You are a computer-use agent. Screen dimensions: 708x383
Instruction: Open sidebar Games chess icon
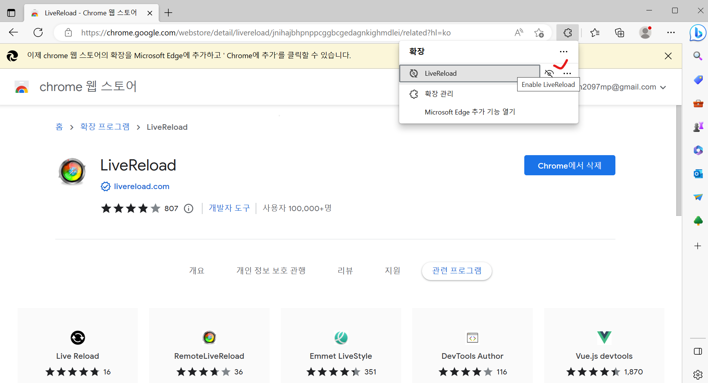point(698,127)
